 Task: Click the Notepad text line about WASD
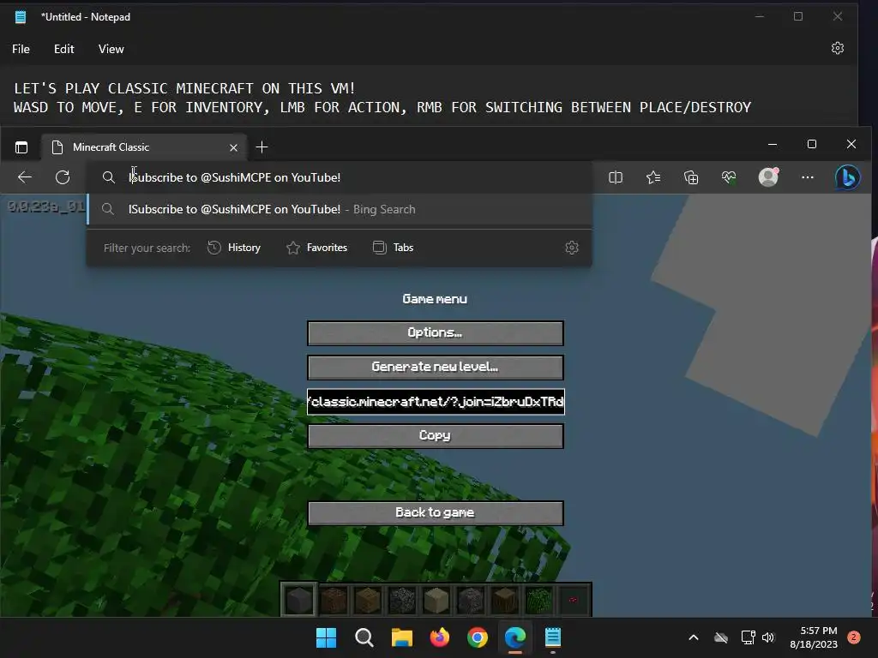(382, 107)
